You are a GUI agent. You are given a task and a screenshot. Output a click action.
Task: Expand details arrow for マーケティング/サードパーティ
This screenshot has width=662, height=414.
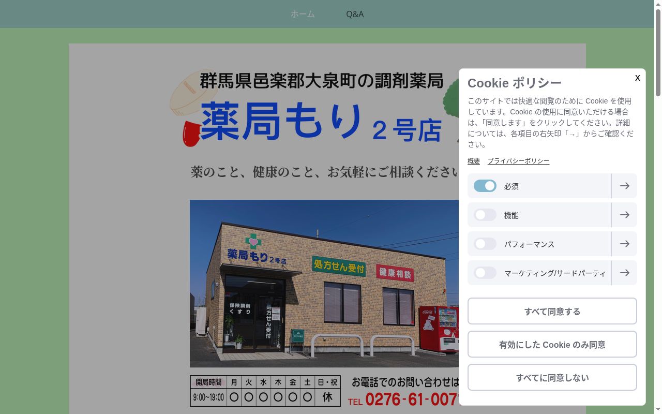[624, 273]
